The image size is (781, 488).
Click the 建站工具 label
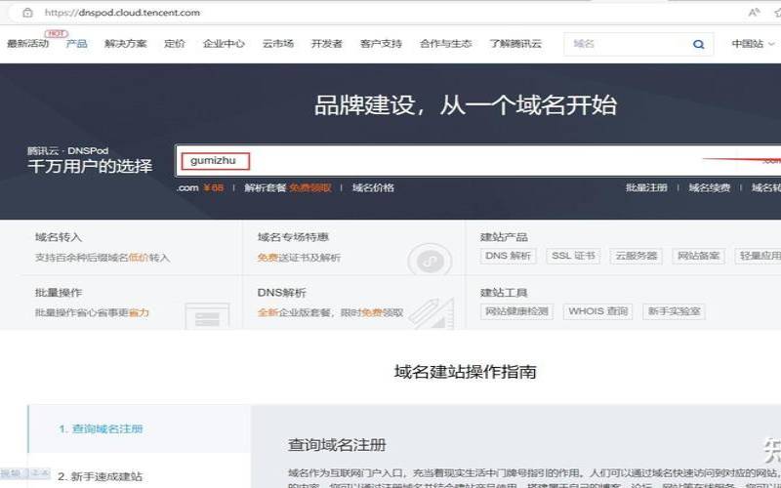click(x=504, y=293)
